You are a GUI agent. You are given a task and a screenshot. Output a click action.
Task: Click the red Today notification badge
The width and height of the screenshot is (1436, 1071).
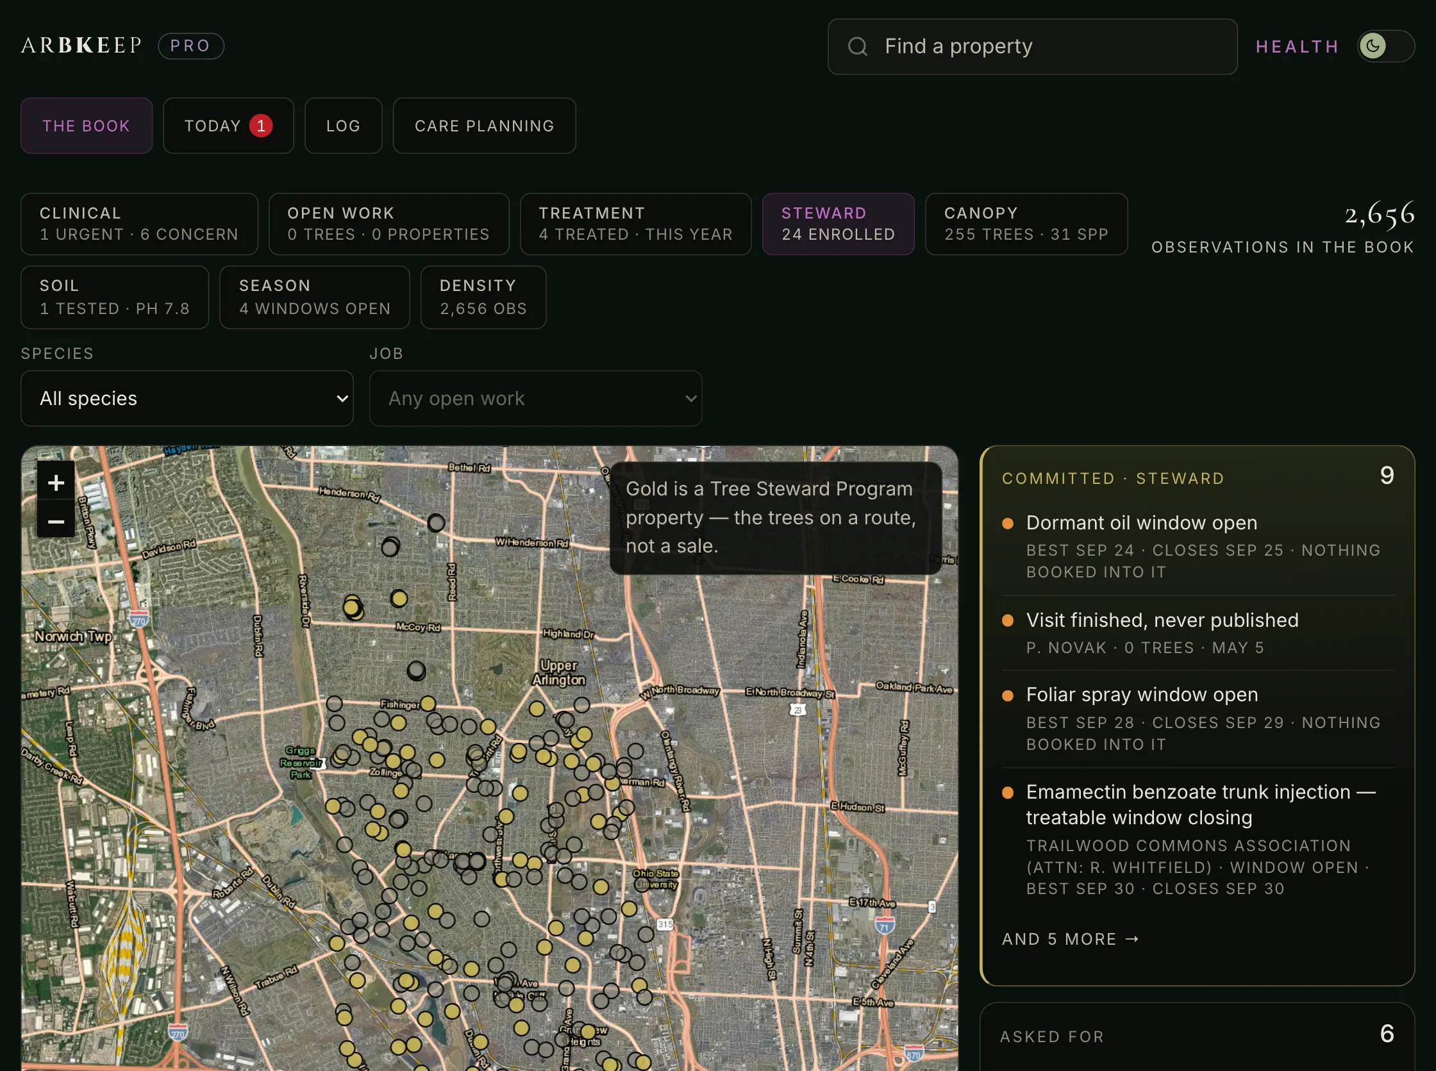point(261,126)
